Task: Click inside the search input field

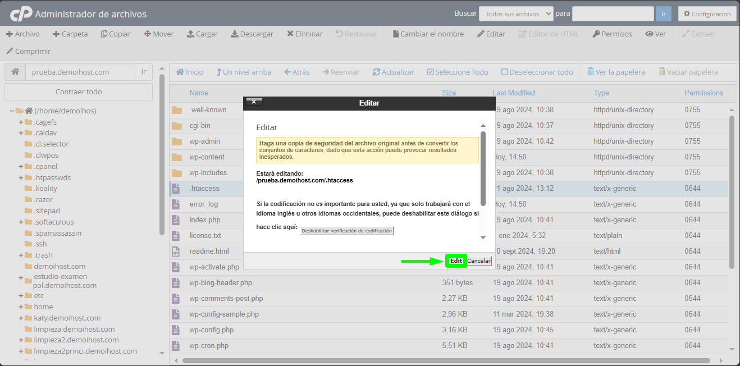Action: tap(613, 13)
